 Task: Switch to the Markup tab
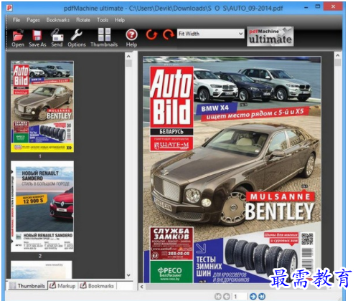pyautogui.click(x=62, y=286)
